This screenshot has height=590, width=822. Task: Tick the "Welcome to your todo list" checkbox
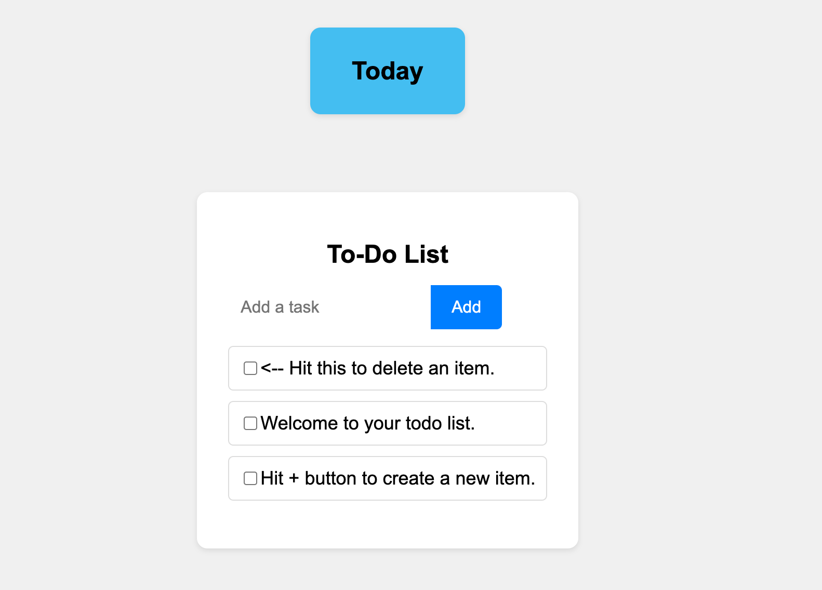click(x=250, y=423)
